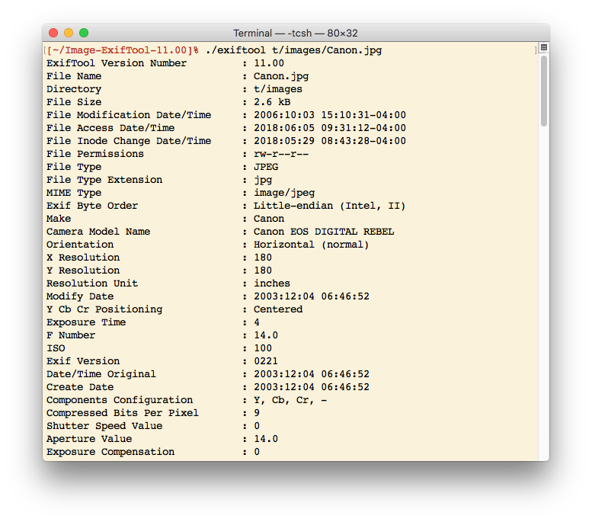Click the Resolution Unit inches value
Screen dimensions: 592x522
pyautogui.click(x=272, y=283)
